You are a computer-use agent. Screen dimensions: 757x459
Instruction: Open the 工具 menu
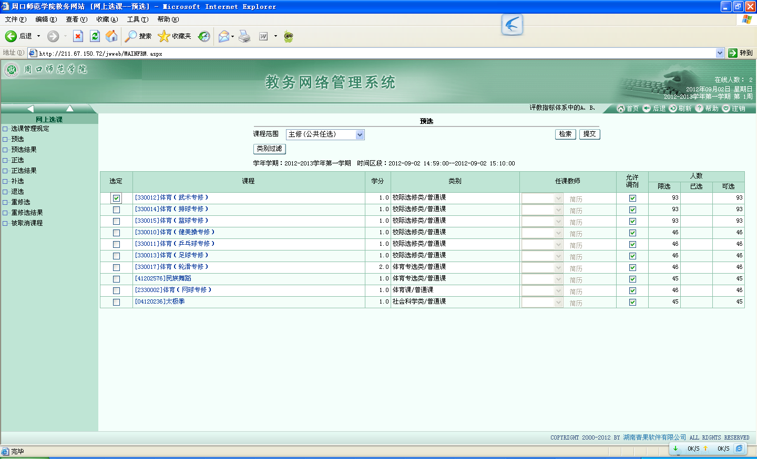click(x=137, y=19)
